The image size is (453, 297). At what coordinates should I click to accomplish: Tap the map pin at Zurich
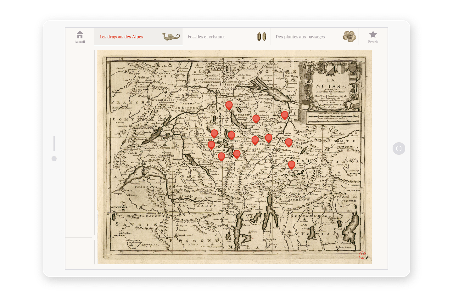click(229, 105)
